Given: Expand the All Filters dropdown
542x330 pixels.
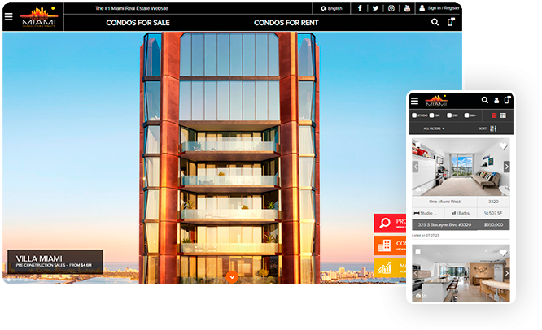Looking at the screenshot, I should click(435, 128).
